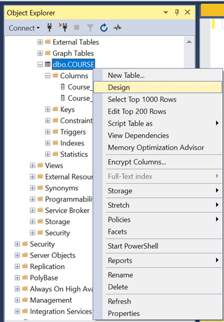Choose View Dependencies menu item
The width and height of the screenshot is (224, 322).
pos(158,136)
